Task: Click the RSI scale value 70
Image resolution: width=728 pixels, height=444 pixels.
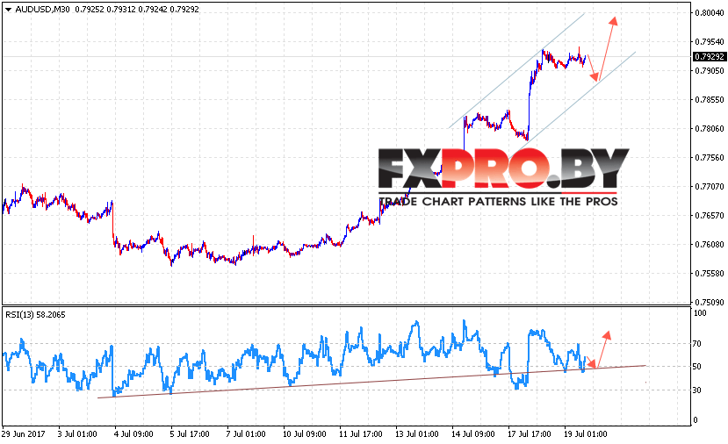Action: pyautogui.click(x=697, y=344)
